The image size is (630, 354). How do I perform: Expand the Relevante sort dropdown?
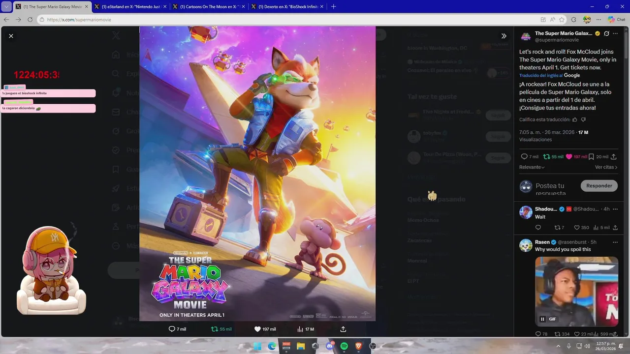click(532, 167)
